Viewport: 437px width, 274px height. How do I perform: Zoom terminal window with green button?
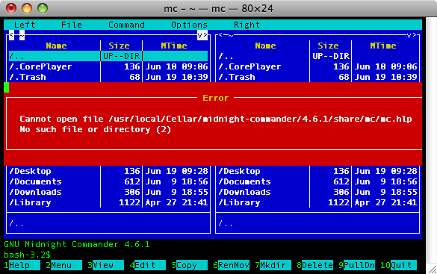coord(43,8)
